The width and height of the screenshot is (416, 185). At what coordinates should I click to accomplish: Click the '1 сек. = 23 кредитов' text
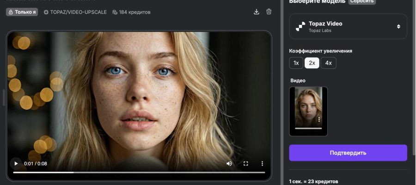pos(313,182)
